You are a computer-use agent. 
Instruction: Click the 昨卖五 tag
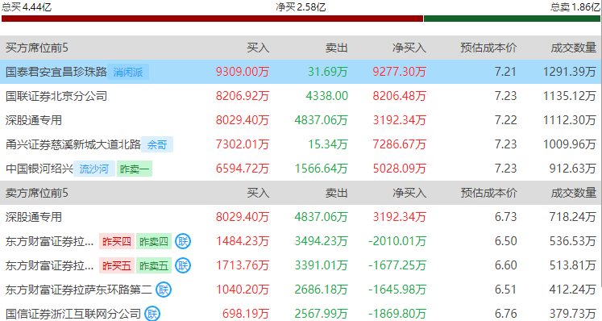tap(154, 265)
